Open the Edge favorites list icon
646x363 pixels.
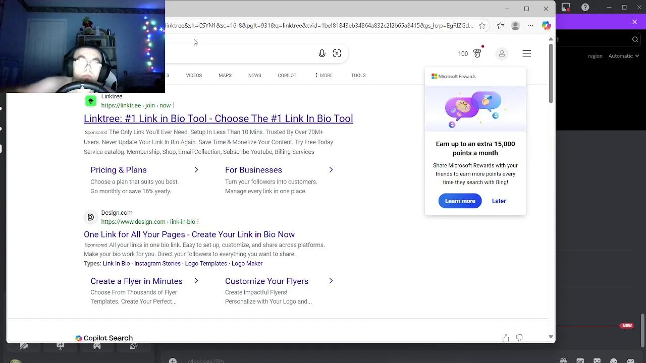(x=500, y=26)
